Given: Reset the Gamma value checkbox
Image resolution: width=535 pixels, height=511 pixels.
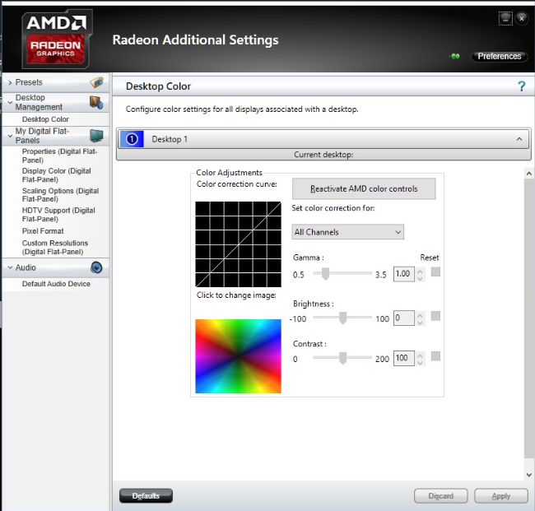Looking at the screenshot, I should (x=435, y=272).
